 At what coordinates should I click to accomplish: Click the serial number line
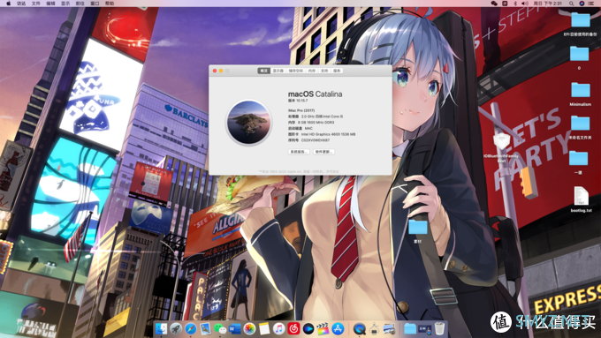[x=309, y=140]
